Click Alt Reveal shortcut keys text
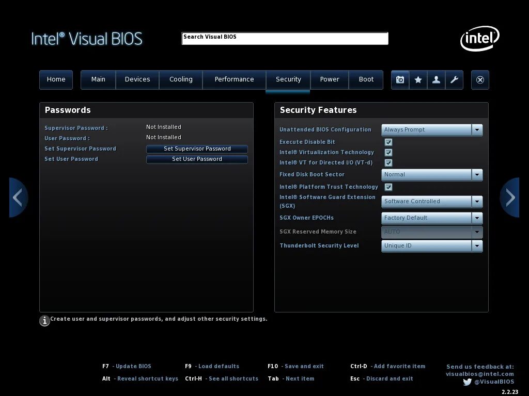Viewport: 529px width, 396px height. click(x=140, y=378)
